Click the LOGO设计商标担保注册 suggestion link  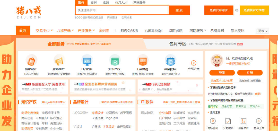coord(89,17)
